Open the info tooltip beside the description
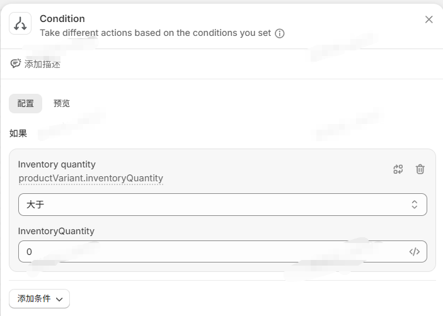The image size is (443, 316). [280, 33]
